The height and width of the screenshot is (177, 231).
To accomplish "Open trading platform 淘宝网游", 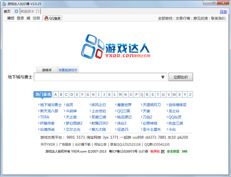I will click(x=94, y=137).
